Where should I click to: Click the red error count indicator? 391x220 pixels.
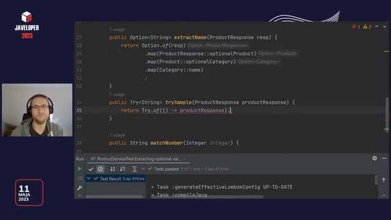(356, 27)
